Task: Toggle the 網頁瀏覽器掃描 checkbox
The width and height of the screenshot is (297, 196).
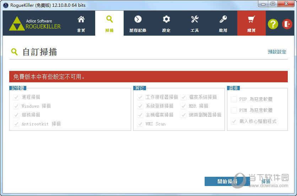Action: point(184,115)
